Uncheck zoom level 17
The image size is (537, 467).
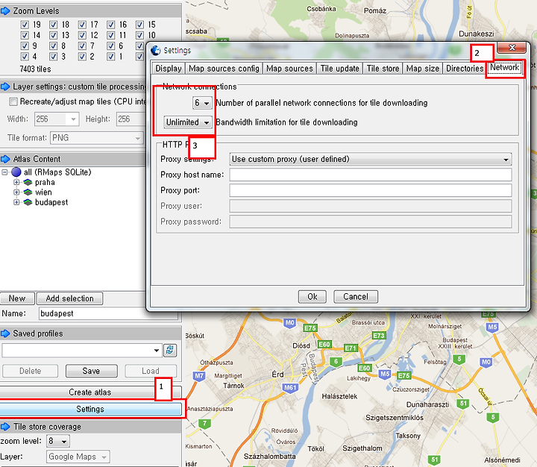click(x=82, y=25)
